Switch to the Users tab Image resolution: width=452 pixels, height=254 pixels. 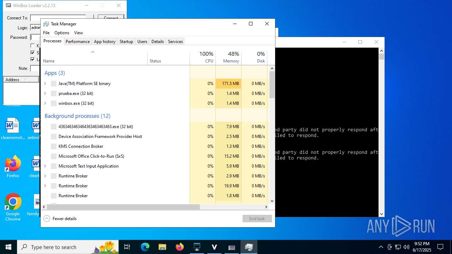click(x=142, y=42)
